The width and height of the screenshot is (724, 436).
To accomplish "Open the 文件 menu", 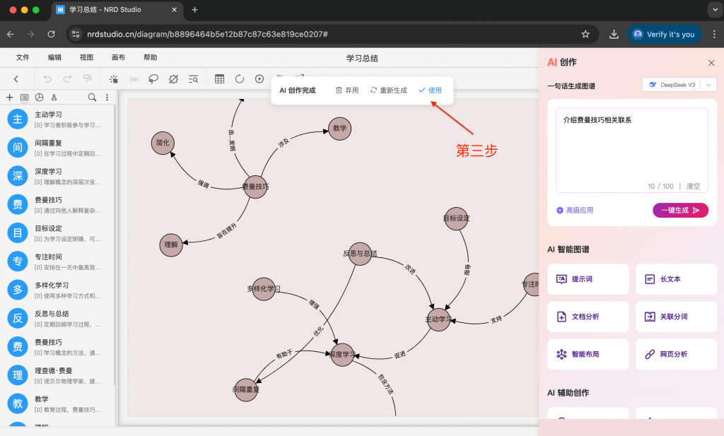I will click(23, 58).
